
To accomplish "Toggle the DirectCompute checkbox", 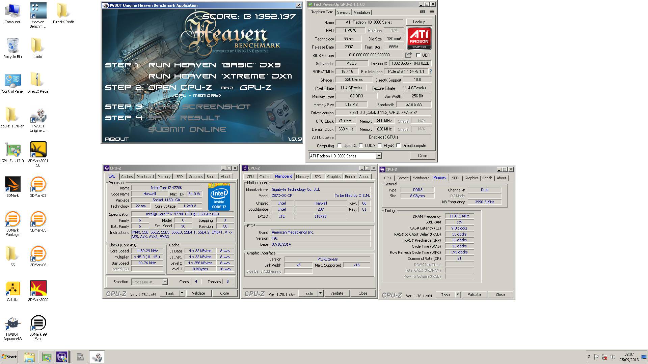I will pos(399,146).
